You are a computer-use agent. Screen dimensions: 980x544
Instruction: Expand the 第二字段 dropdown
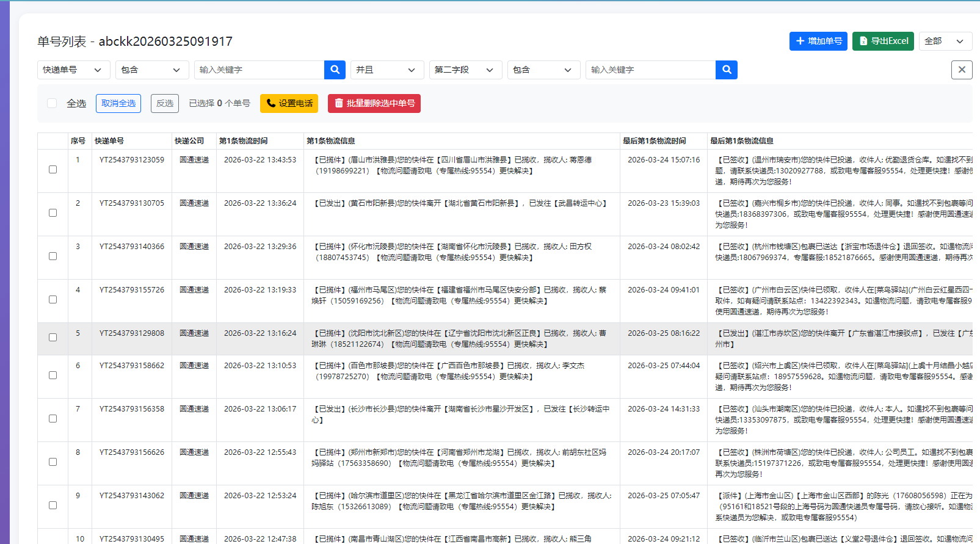tap(465, 70)
